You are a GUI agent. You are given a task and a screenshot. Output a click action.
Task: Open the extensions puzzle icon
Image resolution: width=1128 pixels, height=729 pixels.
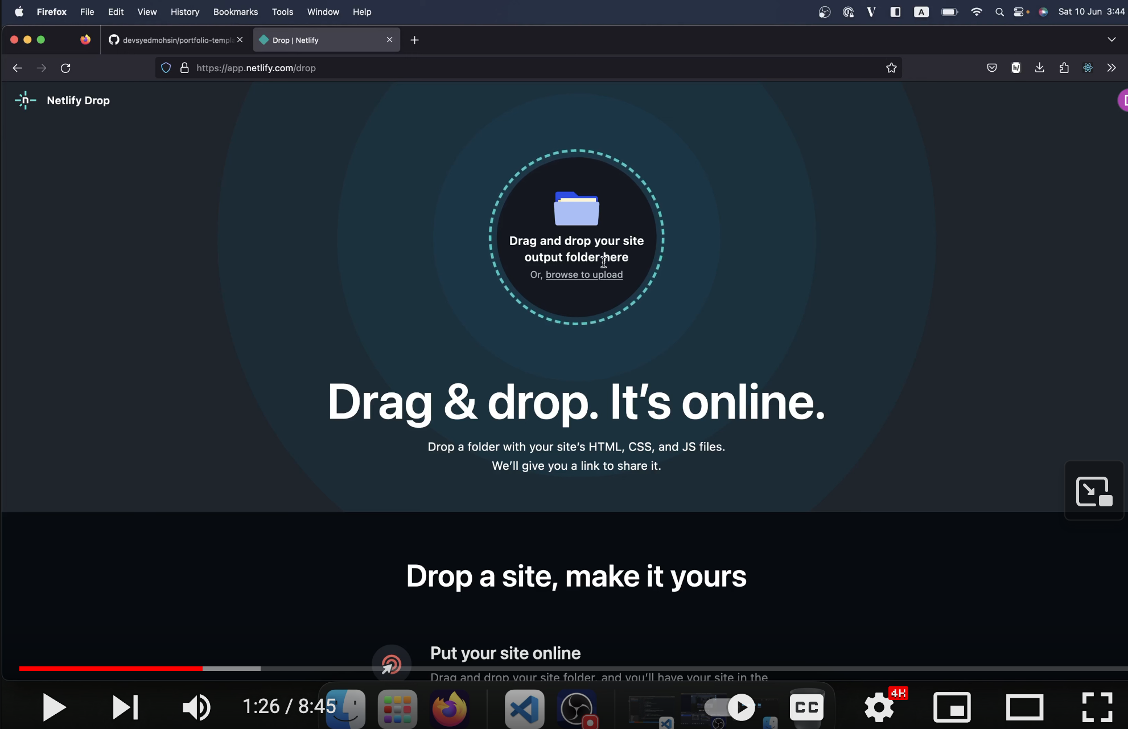[1064, 68]
